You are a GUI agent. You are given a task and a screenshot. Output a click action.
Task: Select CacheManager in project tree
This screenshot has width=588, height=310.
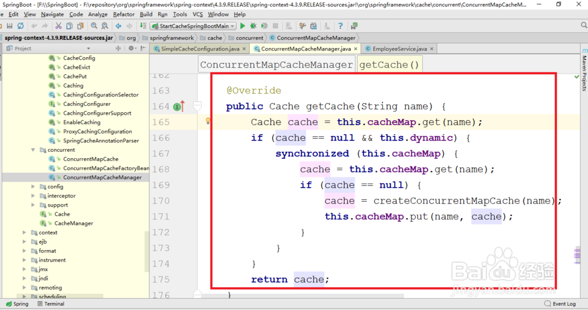coord(73,224)
